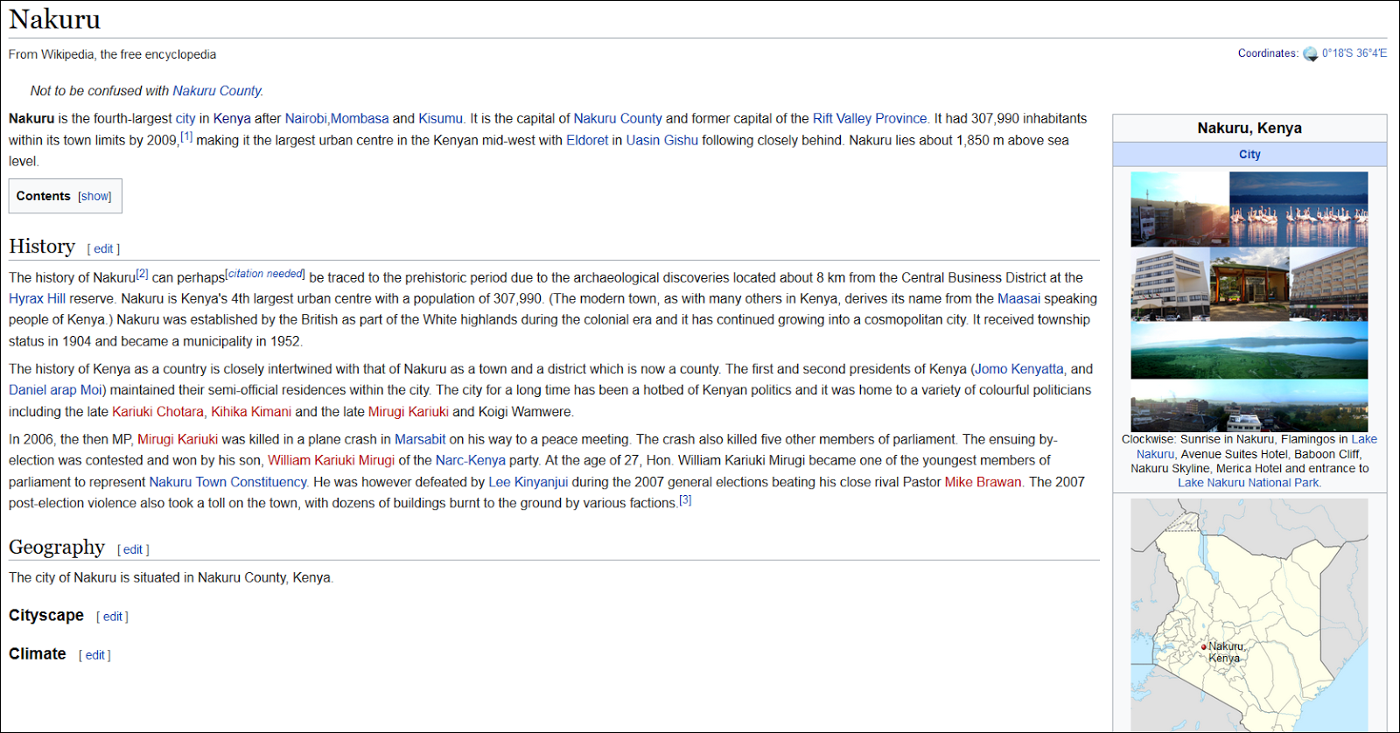The image size is (1400, 733).
Task: Go to the Nairobi article
Action: pos(305,119)
